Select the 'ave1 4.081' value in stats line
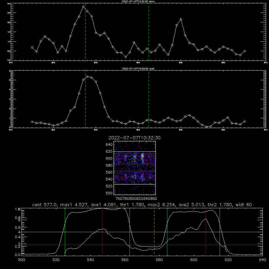 [x=104, y=205]
